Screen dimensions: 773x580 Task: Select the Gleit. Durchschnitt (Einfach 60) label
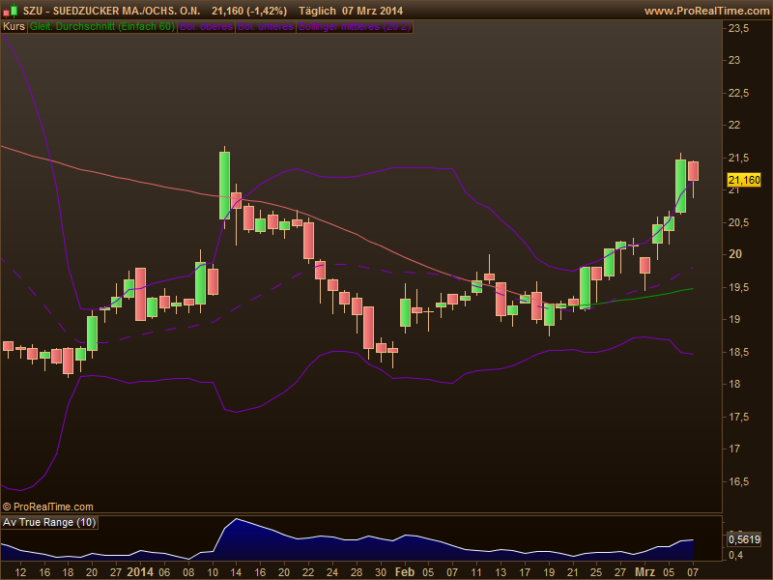tap(101, 27)
